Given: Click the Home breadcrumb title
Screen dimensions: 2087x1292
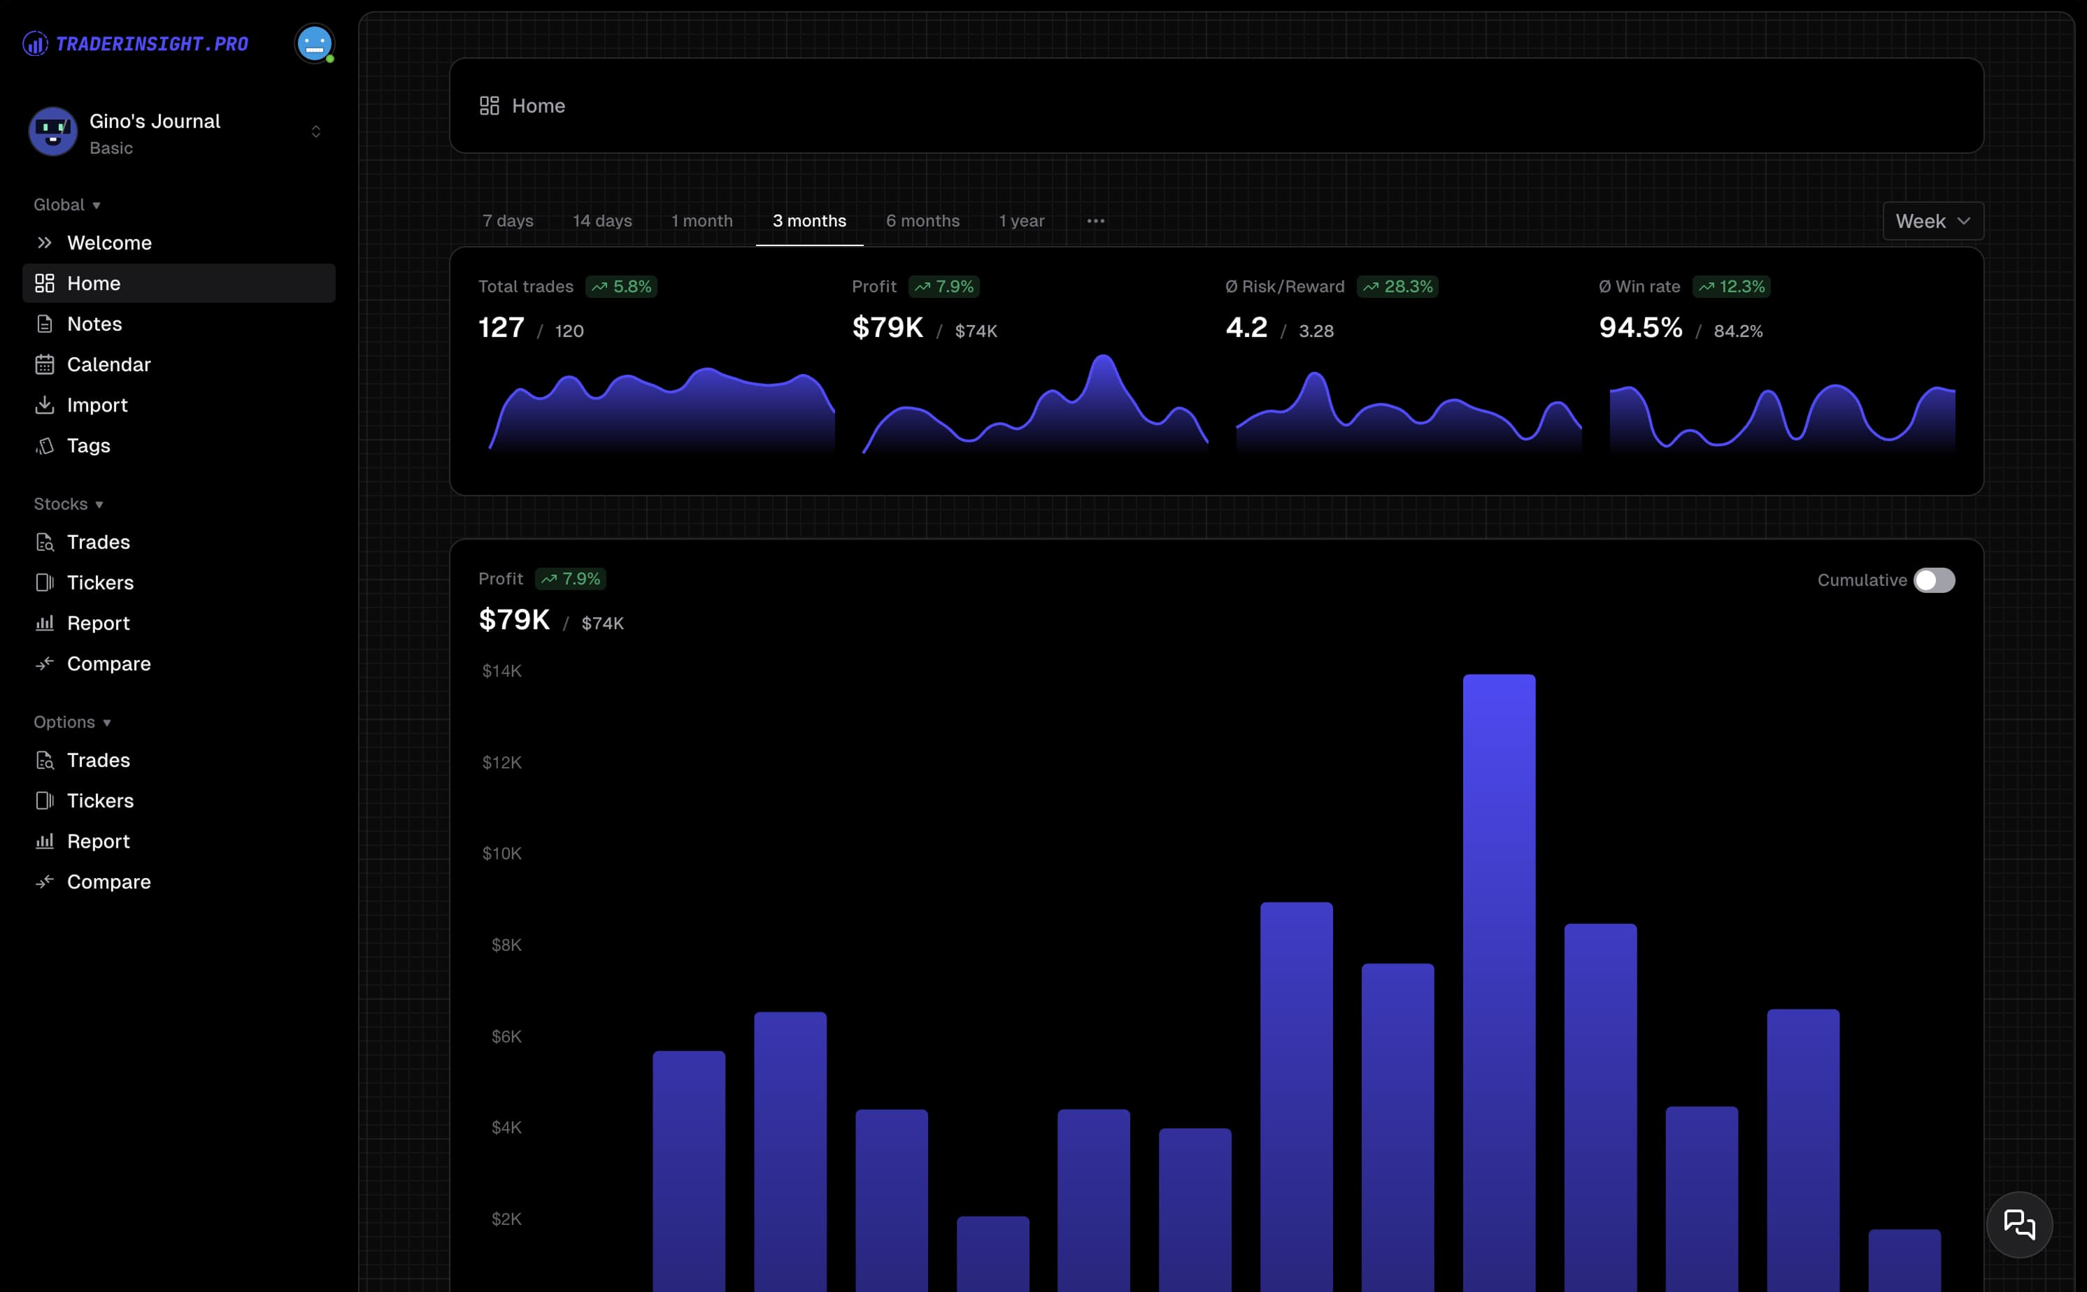Looking at the screenshot, I should tap(539, 106).
